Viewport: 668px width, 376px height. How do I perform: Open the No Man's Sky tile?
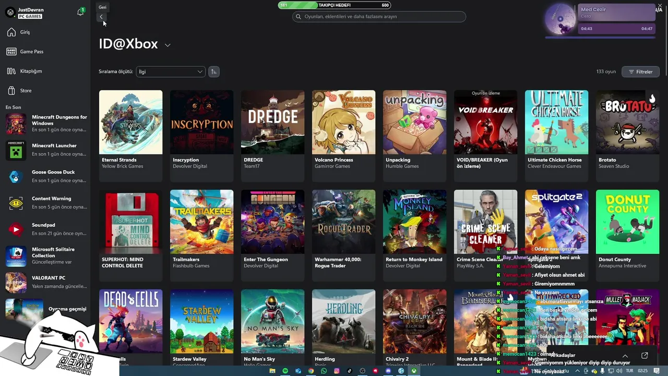pos(272,327)
